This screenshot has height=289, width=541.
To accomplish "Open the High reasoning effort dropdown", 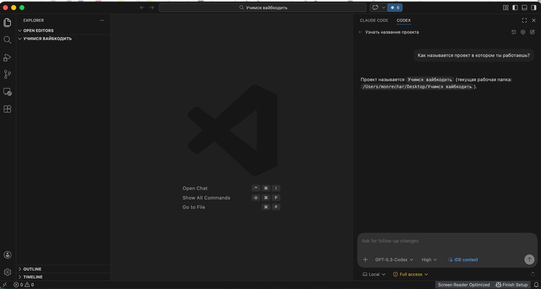I will (429, 259).
